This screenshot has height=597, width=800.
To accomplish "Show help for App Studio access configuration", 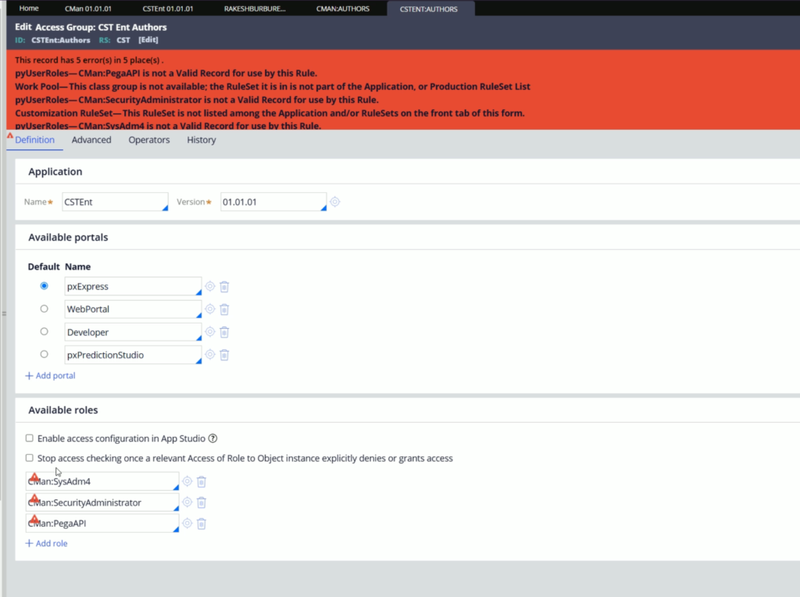I will click(x=212, y=438).
